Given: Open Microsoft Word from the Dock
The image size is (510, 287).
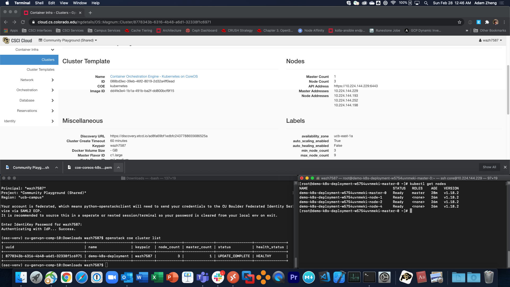Looking at the screenshot, I should pos(142,277).
